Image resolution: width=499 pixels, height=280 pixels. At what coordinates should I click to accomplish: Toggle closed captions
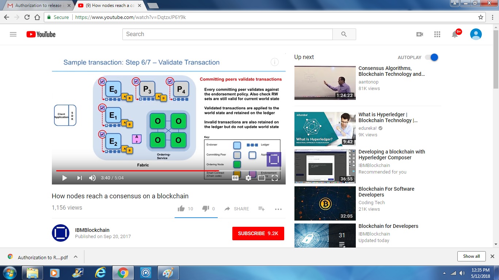point(235,178)
